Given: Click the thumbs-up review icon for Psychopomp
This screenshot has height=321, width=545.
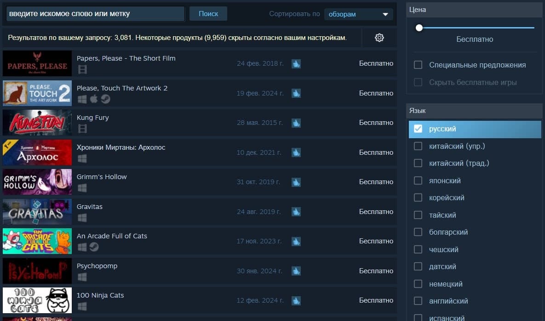Looking at the screenshot, I should tap(296, 271).
